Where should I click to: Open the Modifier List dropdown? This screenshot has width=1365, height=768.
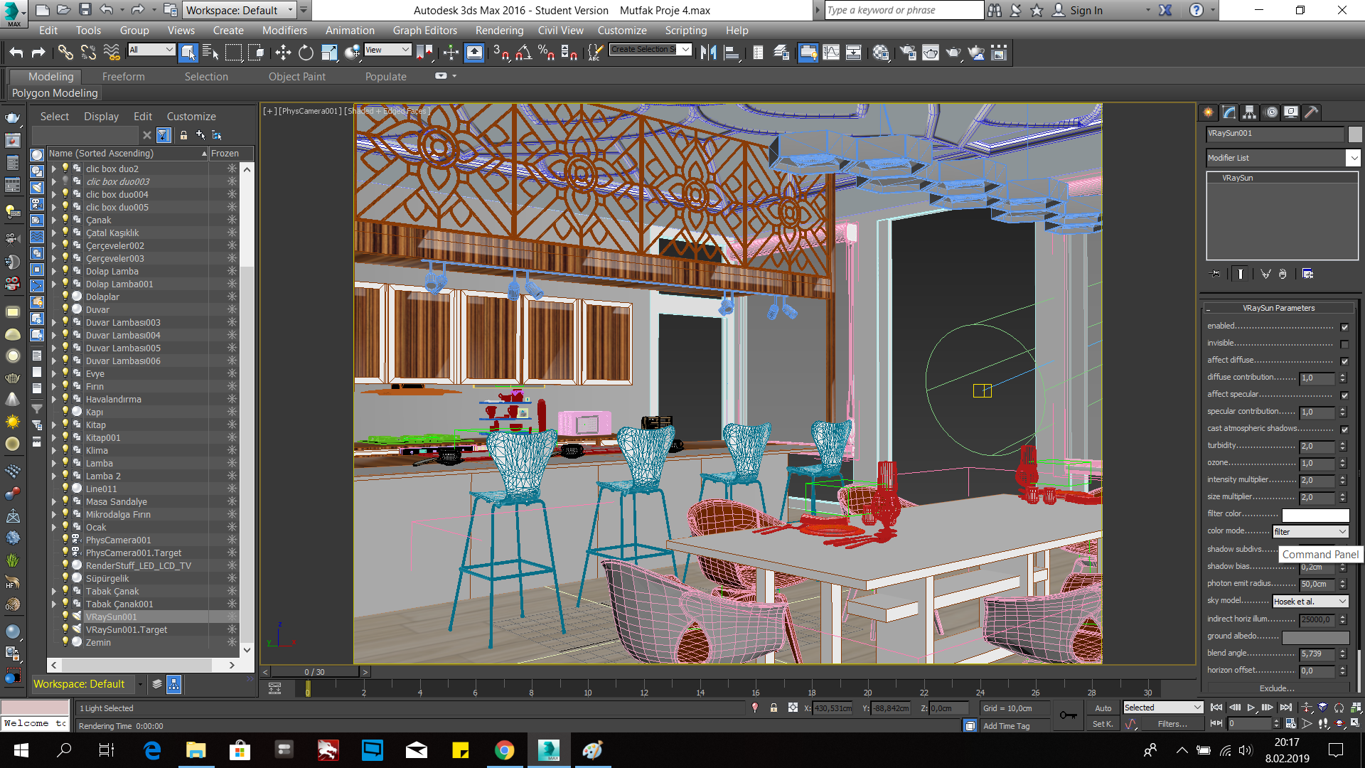pos(1354,157)
